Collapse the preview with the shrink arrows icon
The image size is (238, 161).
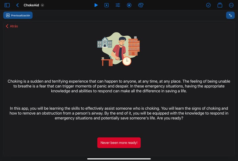230,15
